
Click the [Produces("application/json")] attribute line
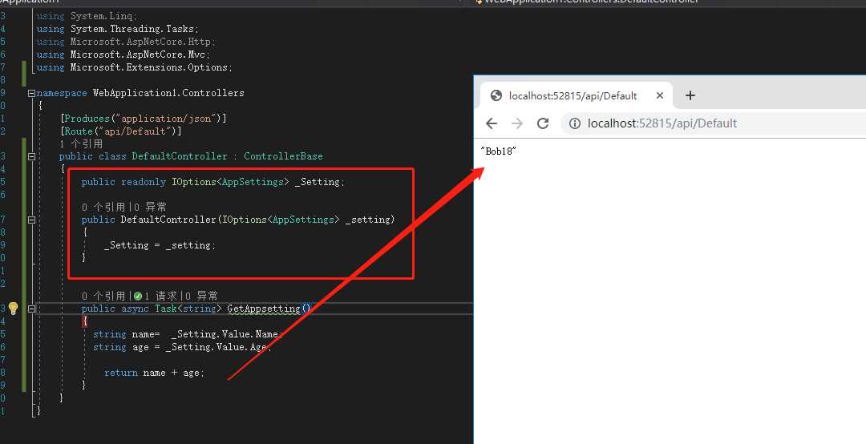click(x=143, y=119)
